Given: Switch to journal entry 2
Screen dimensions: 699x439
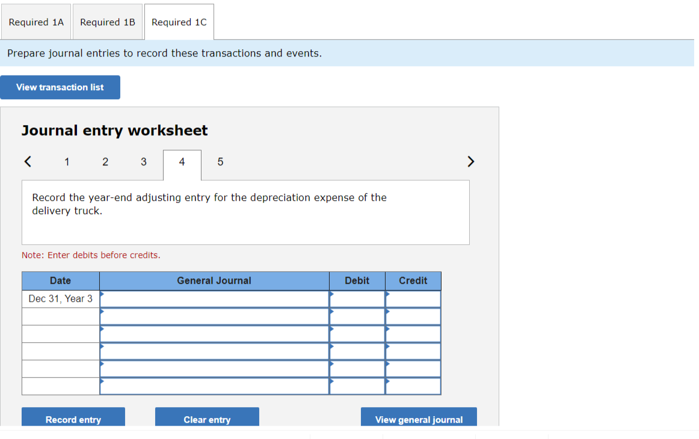Looking at the screenshot, I should coord(105,162).
